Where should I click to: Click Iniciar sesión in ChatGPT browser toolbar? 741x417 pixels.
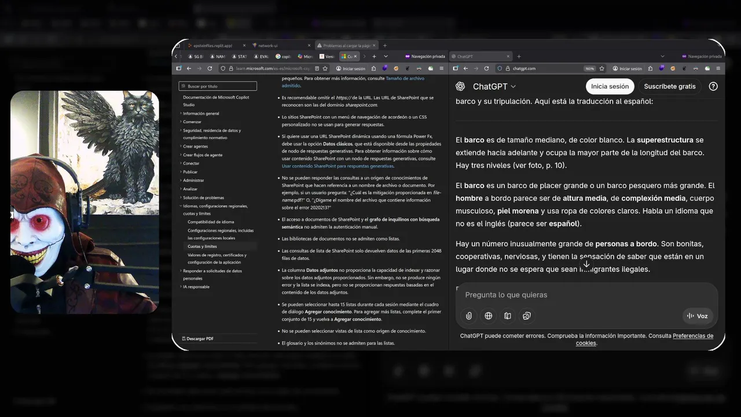coord(628,68)
